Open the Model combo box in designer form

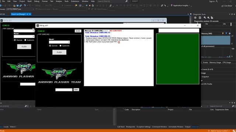point(33,36)
